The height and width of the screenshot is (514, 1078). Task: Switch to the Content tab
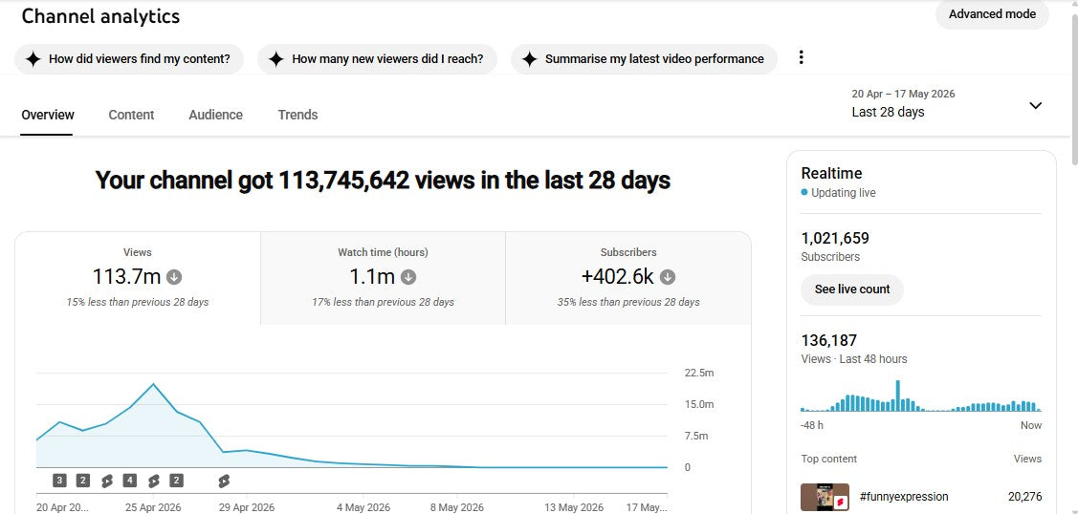[131, 115]
